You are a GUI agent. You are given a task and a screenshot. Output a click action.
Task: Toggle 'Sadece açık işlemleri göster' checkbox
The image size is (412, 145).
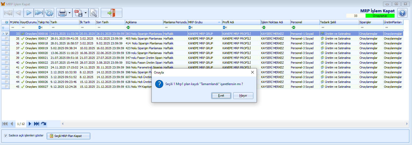(x=6, y=136)
